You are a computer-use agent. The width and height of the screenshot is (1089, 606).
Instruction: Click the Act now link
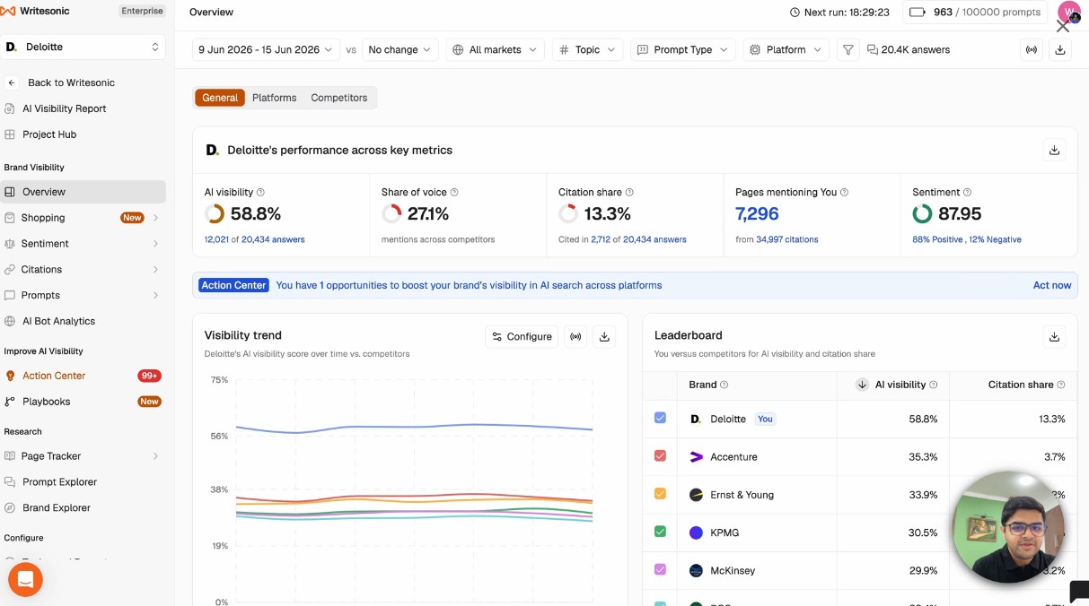(1052, 285)
